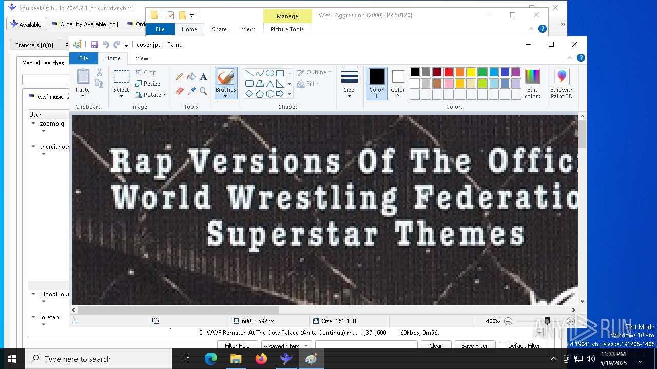The height and width of the screenshot is (369, 657).
Task: Choose the Right arrow shape
Action: (280, 94)
